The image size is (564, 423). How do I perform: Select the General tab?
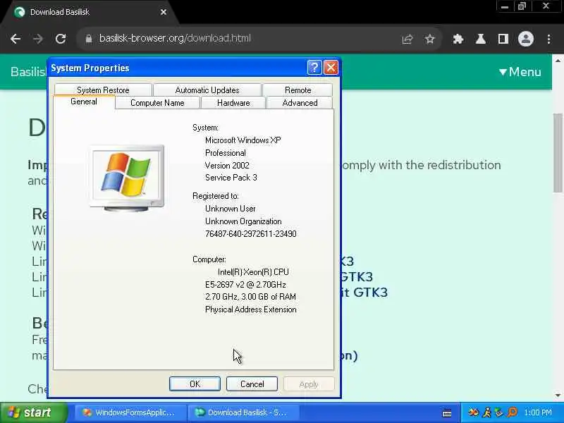click(x=84, y=102)
